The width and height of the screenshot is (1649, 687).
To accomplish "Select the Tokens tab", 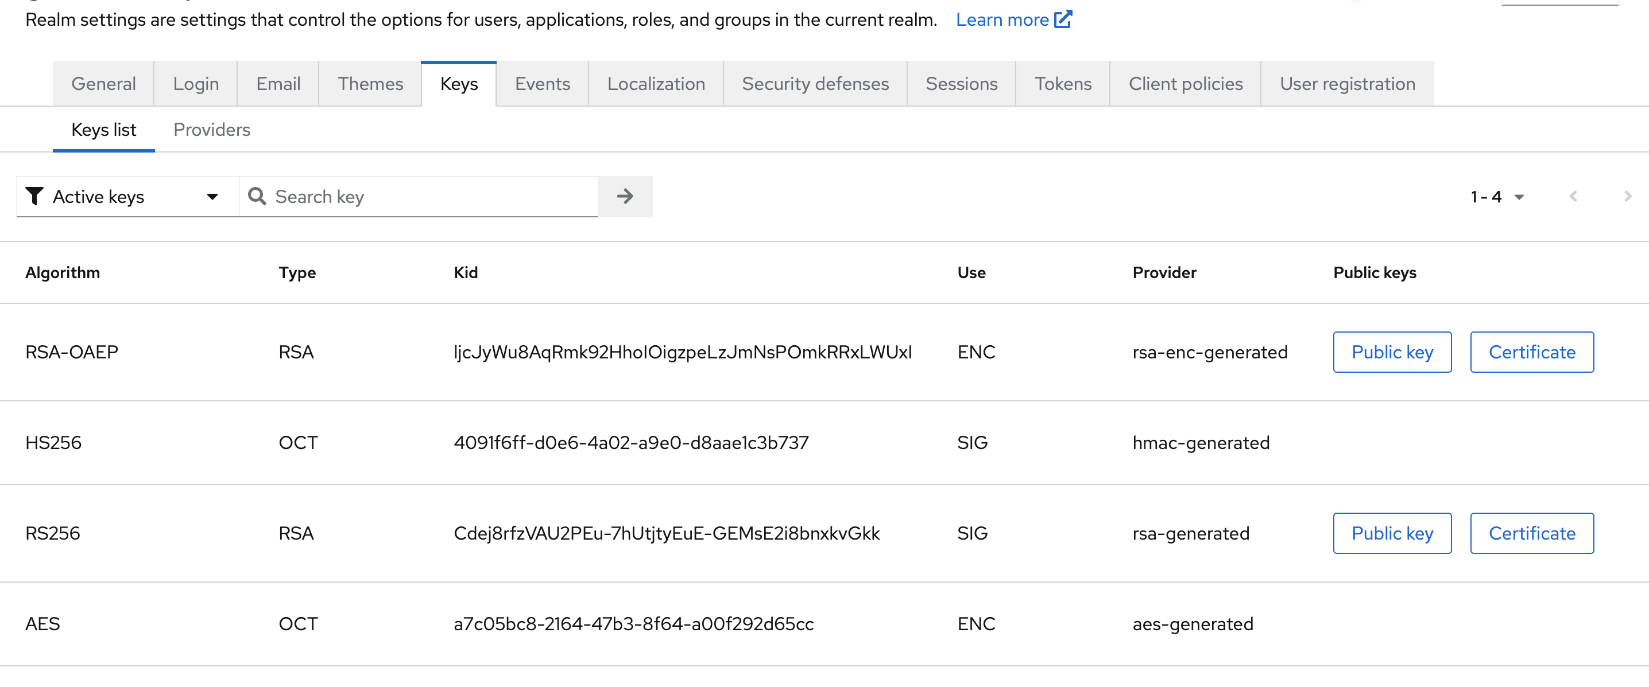I will (1062, 83).
